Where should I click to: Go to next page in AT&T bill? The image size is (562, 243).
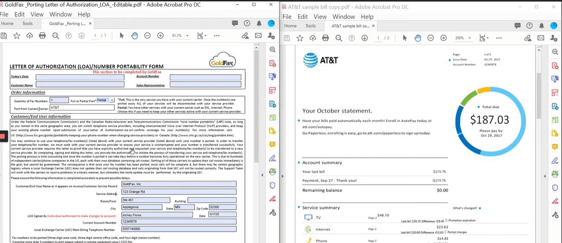click(x=364, y=38)
